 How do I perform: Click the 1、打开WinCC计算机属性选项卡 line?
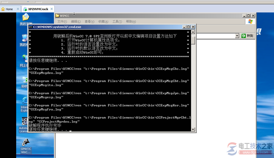point(90,40)
